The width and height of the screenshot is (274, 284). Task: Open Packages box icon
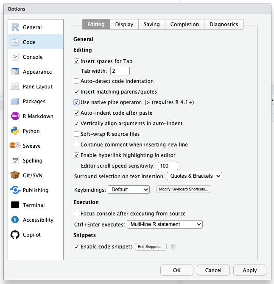click(15, 101)
